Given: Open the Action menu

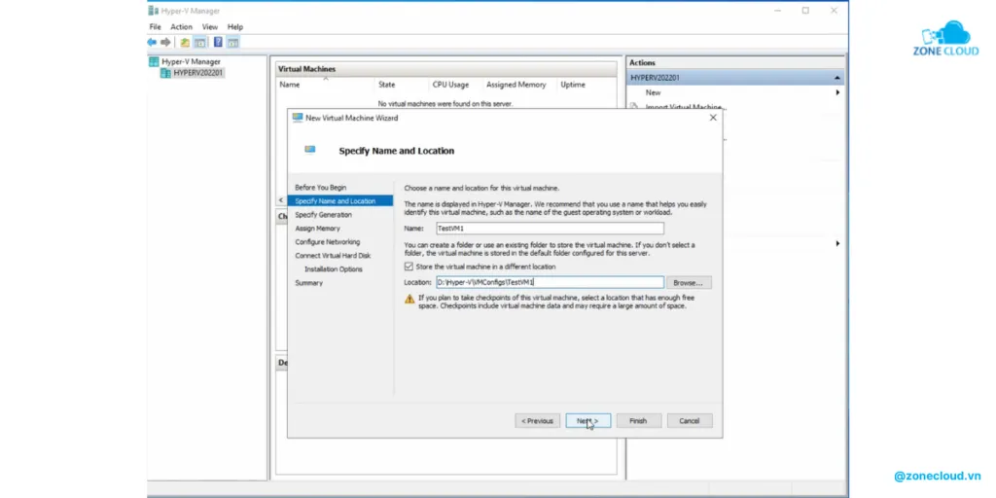Looking at the screenshot, I should (181, 26).
